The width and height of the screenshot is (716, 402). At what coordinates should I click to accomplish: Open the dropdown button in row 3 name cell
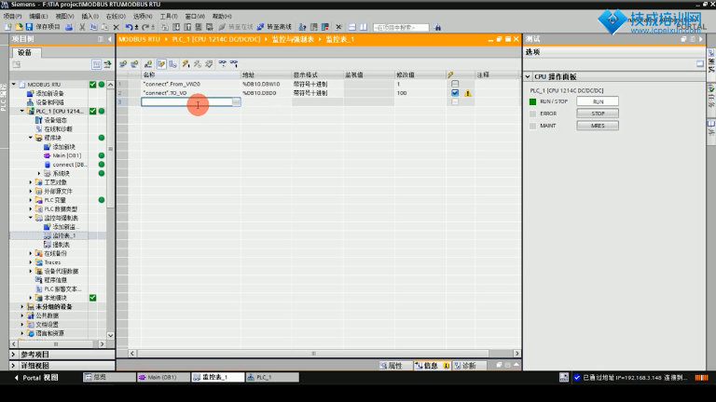[x=236, y=101]
